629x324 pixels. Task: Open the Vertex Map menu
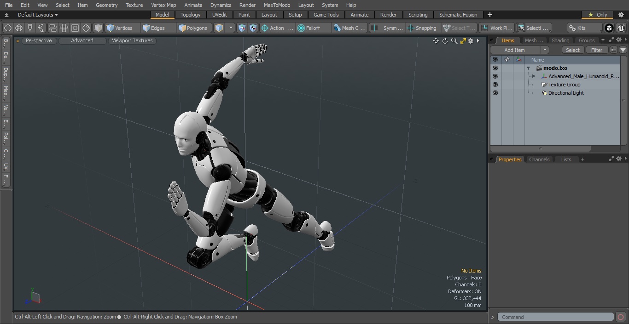pos(163,5)
